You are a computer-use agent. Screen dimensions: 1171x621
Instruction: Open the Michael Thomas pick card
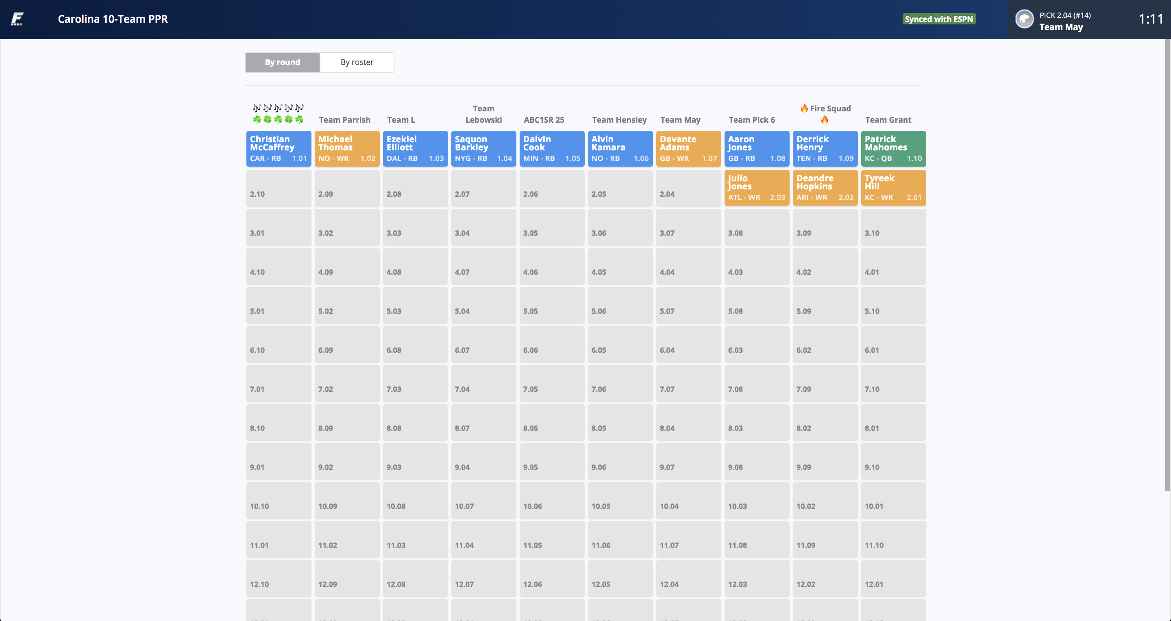347,149
